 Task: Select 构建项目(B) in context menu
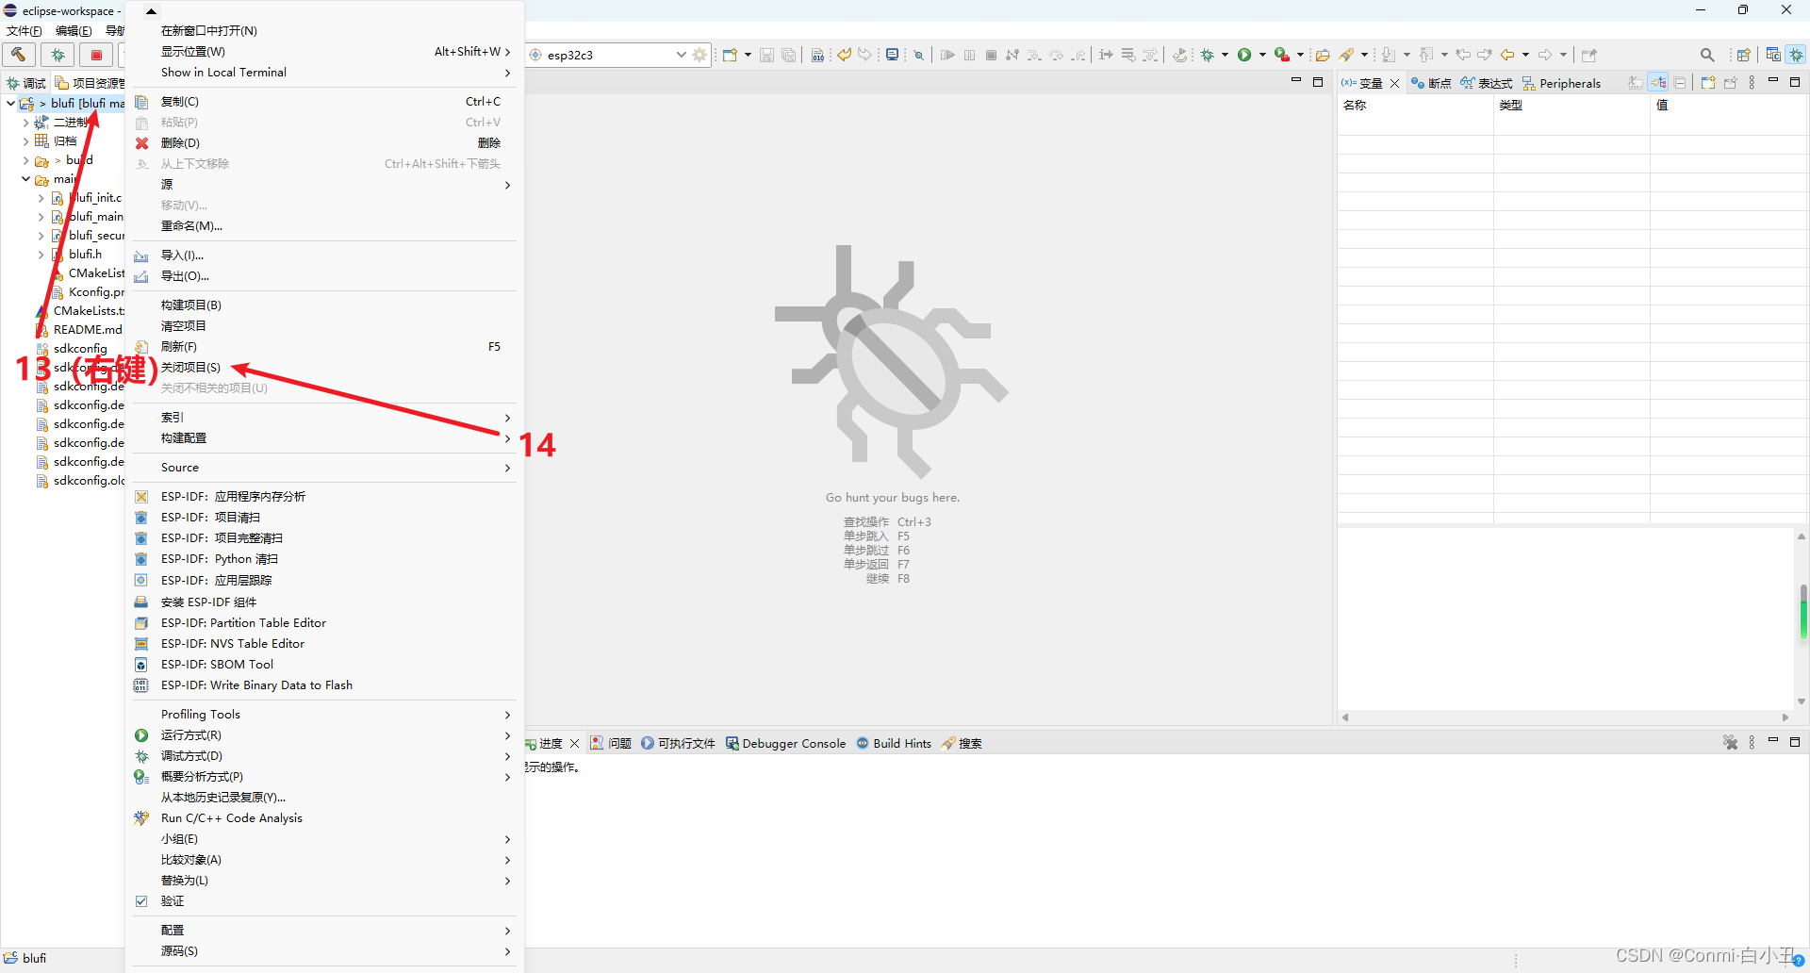(190, 305)
